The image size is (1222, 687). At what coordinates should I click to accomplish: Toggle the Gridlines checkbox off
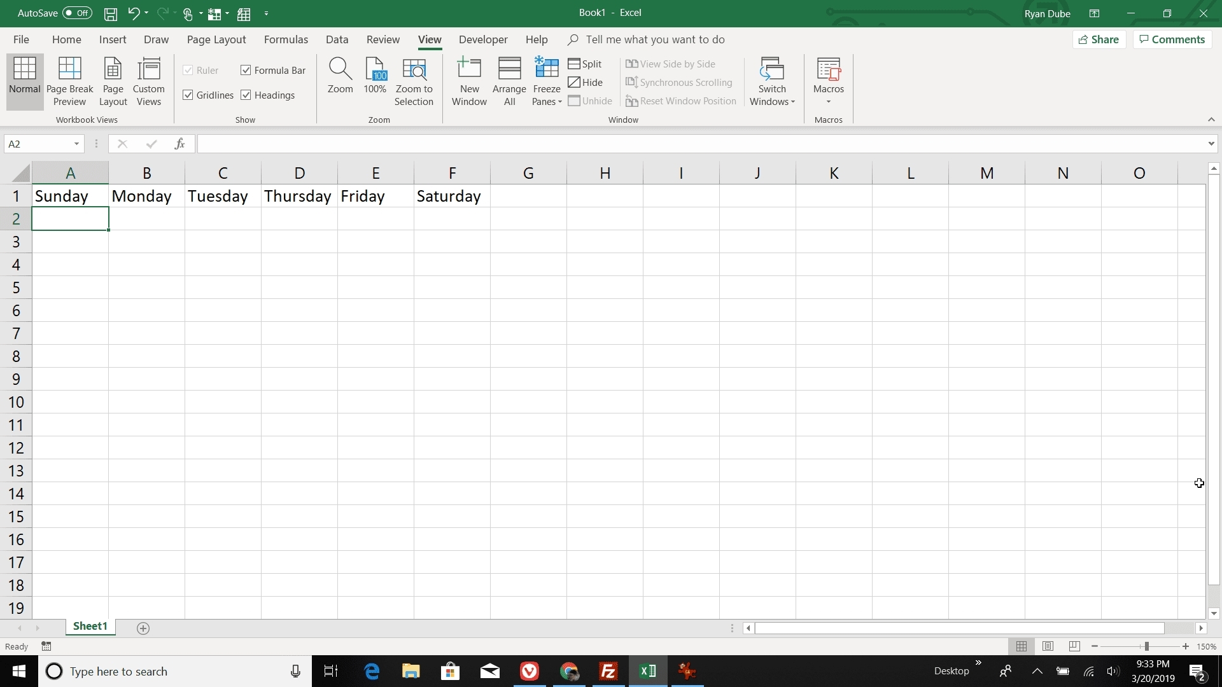188,95
